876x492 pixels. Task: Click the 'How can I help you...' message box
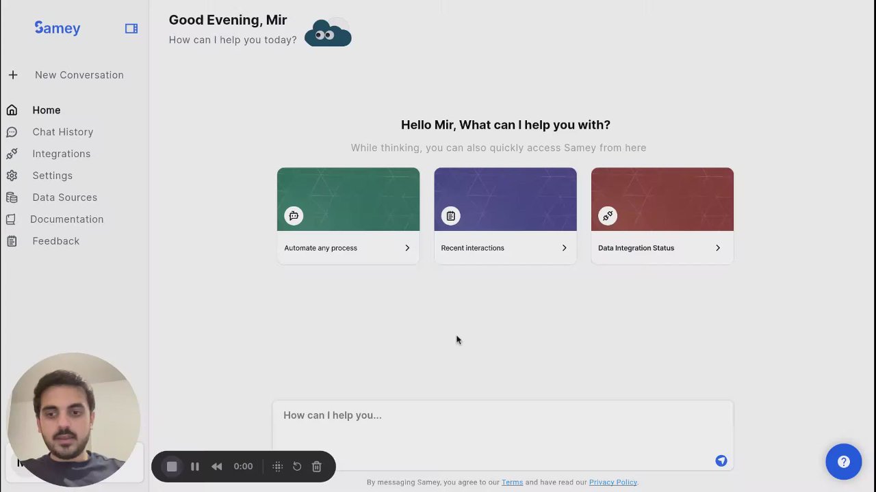pos(503,435)
